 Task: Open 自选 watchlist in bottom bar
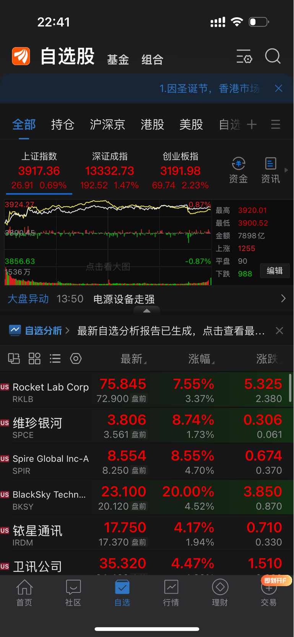tap(122, 593)
